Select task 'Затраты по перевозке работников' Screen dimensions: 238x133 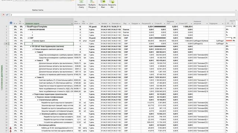(56, 75)
